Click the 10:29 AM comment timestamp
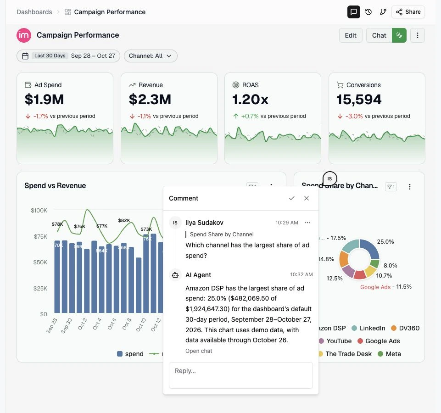 tap(287, 223)
